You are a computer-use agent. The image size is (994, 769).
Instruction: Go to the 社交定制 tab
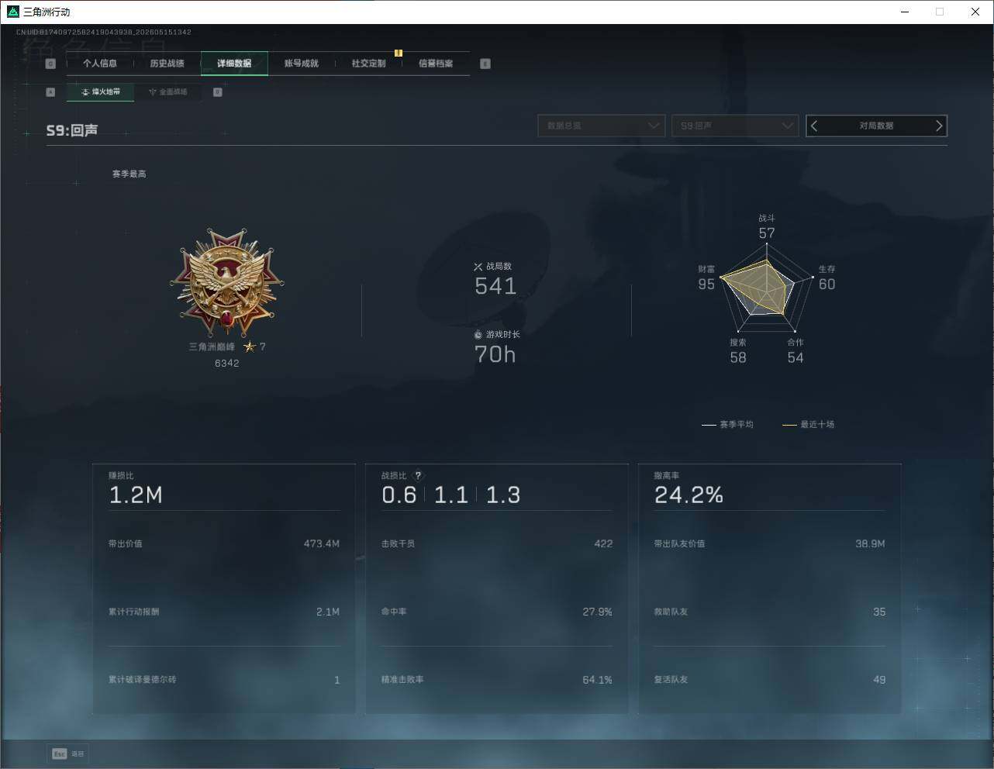(x=368, y=64)
